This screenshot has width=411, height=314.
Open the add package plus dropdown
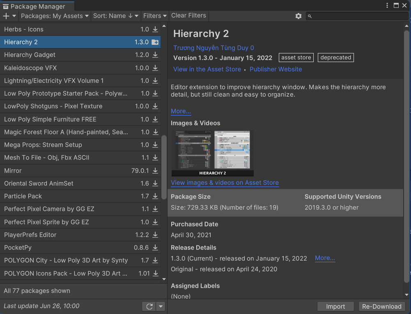(9, 16)
